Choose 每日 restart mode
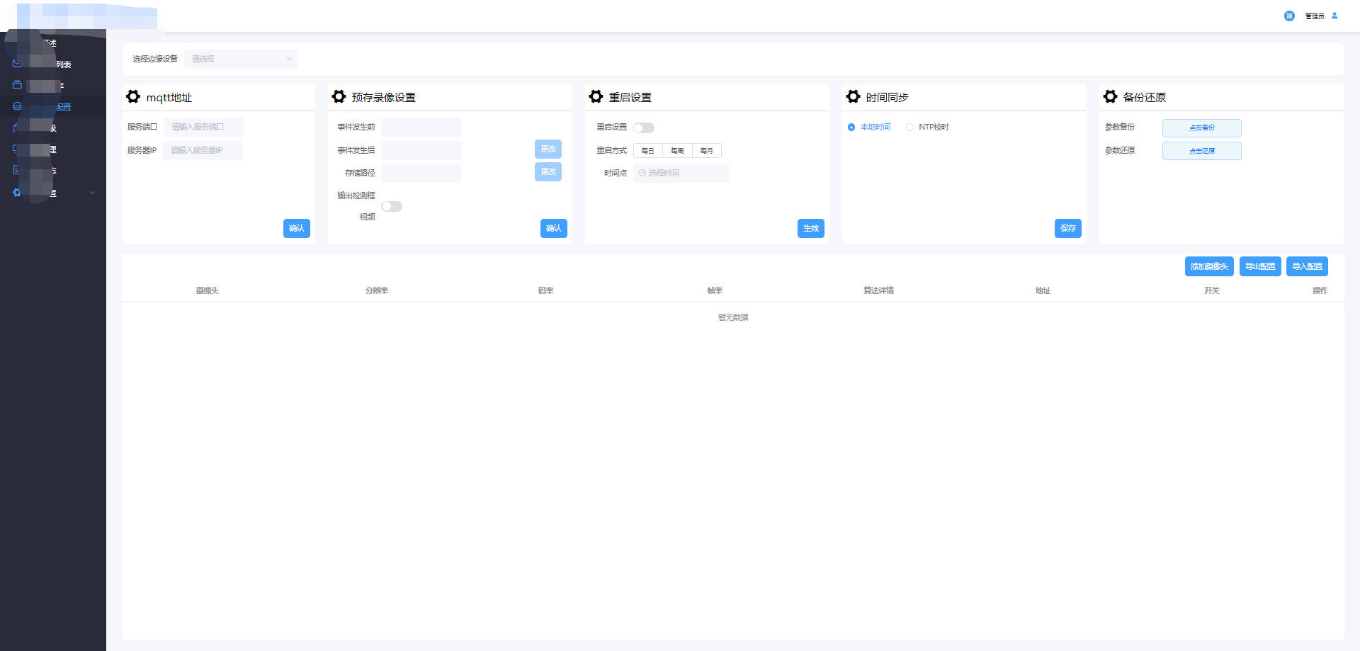The width and height of the screenshot is (1360, 651). pos(648,150)
